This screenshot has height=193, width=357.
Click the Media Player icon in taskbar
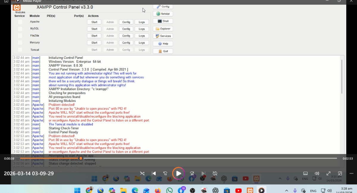[x=261, y=190]
